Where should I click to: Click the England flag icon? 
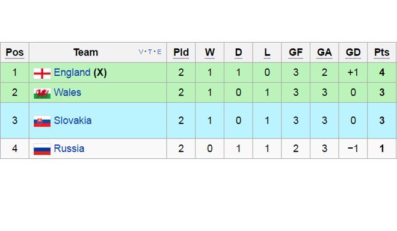[x=42, y=73]
